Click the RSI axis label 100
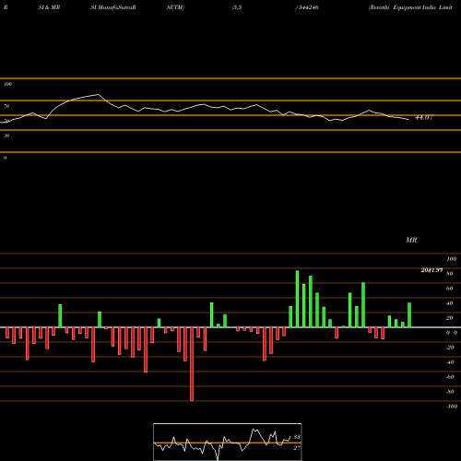461x461 pixels. coord(8,84)
